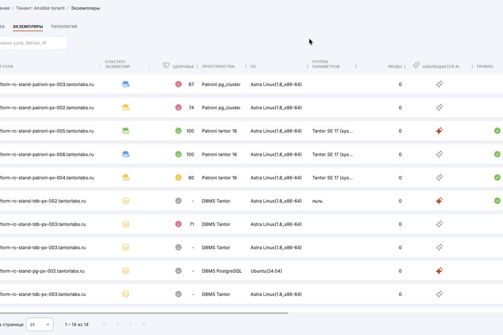Click red sad face beside health 74

[x=179, y=107]
